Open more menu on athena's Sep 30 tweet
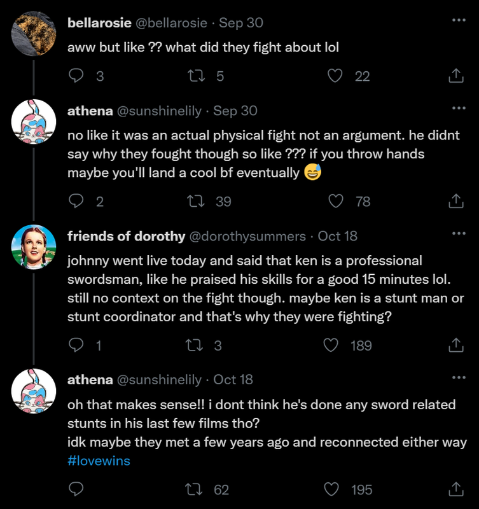Image resolution: width=479 pixels, height=509 pixels. click(458, 108)
